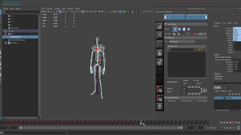Click the Flood button

coord(205,90)
